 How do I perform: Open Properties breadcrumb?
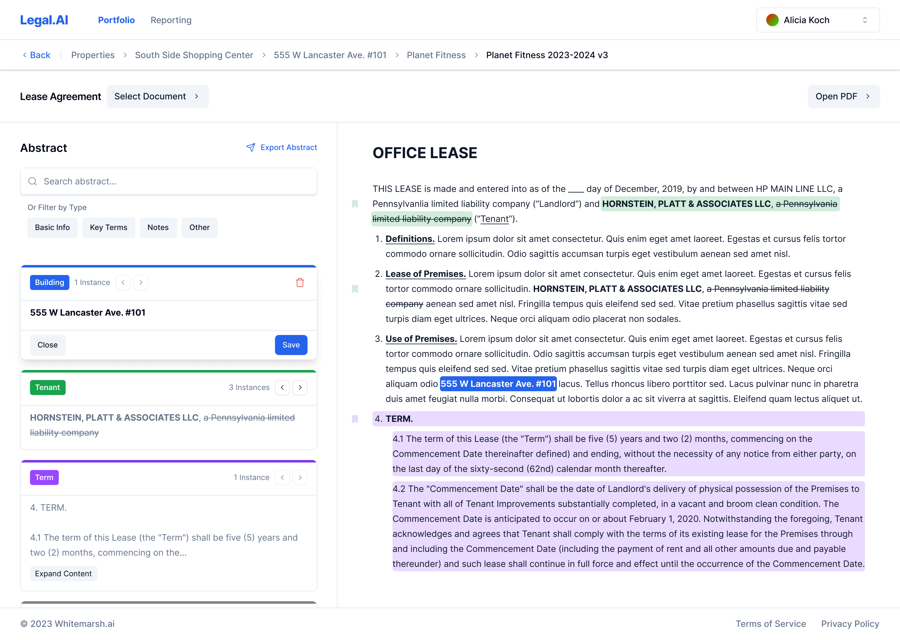coord(92,55)
